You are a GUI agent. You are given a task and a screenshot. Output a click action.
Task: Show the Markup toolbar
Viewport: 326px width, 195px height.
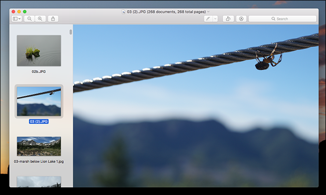[x=241, y=19]
